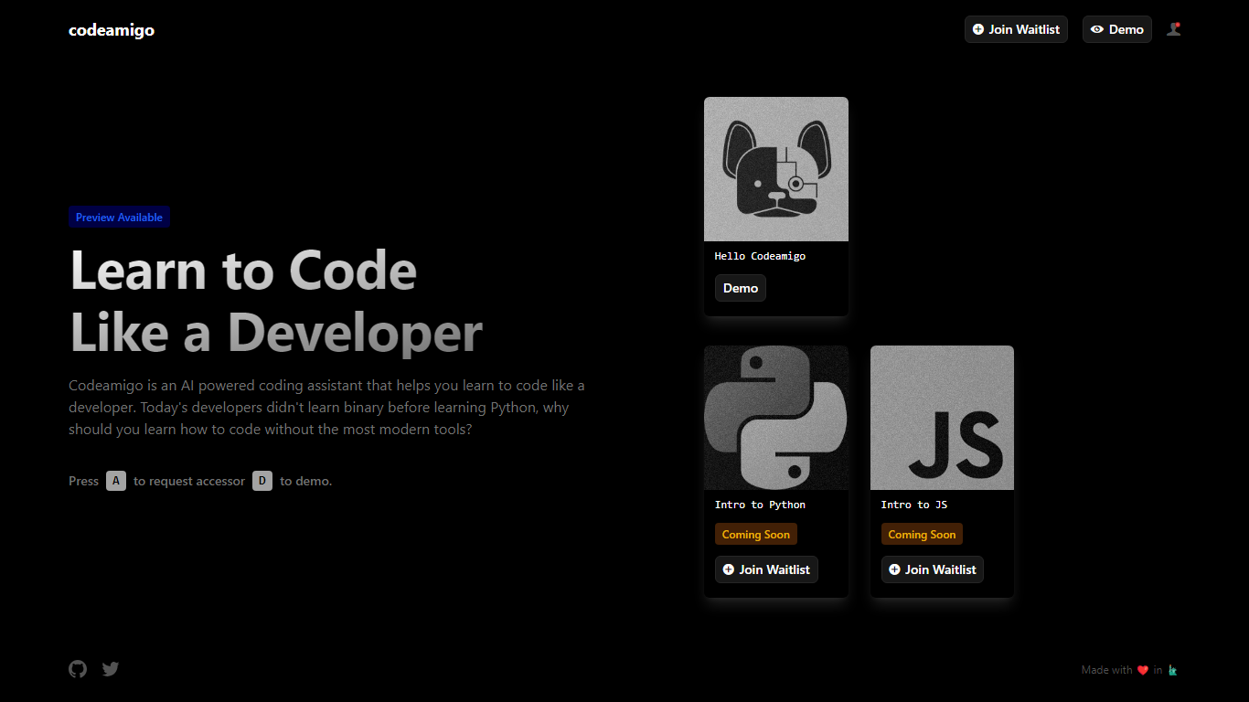Screen dimensions: 1249x702
Task: Open the GitHub icon link in footer
Action: click(x=78, y=669)
